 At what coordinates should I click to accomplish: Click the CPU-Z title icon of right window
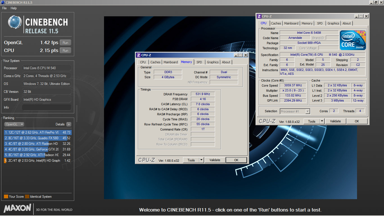point(259,16)
